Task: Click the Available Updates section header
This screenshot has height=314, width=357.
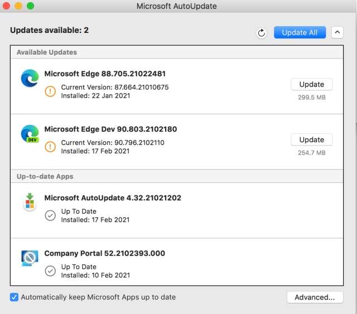Action: [x=47, y=52]
